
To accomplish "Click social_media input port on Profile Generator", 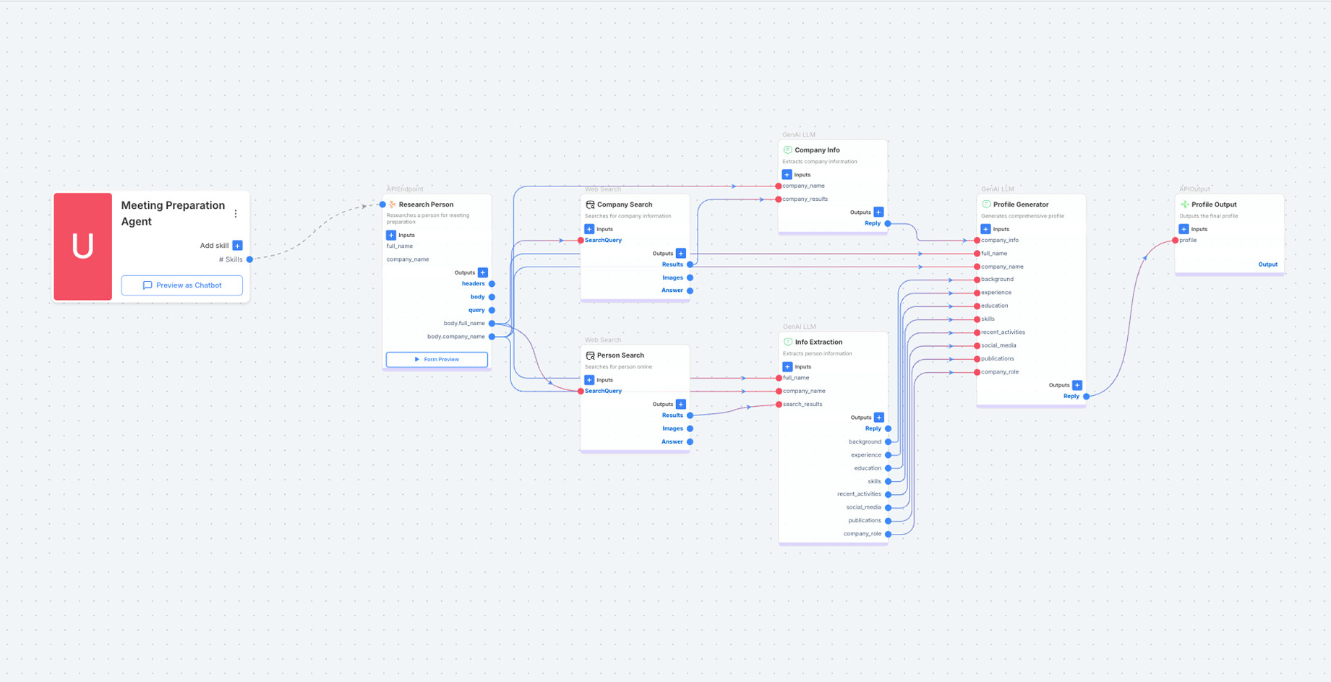I will point(977,345).
